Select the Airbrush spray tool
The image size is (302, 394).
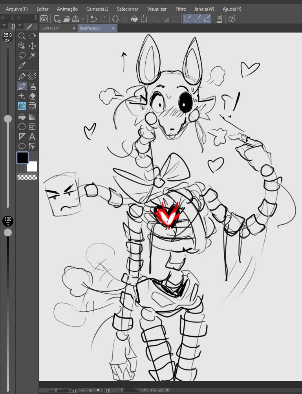[32, 86]
